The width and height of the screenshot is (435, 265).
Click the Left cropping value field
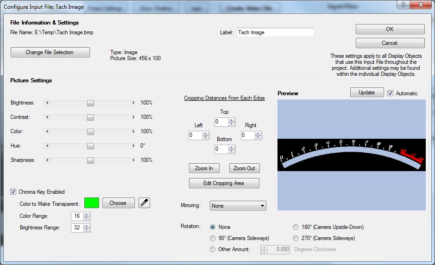tap(195, 136)
